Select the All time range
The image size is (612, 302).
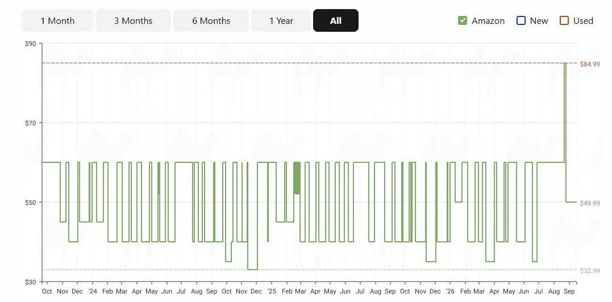click(x=336, y=20)
